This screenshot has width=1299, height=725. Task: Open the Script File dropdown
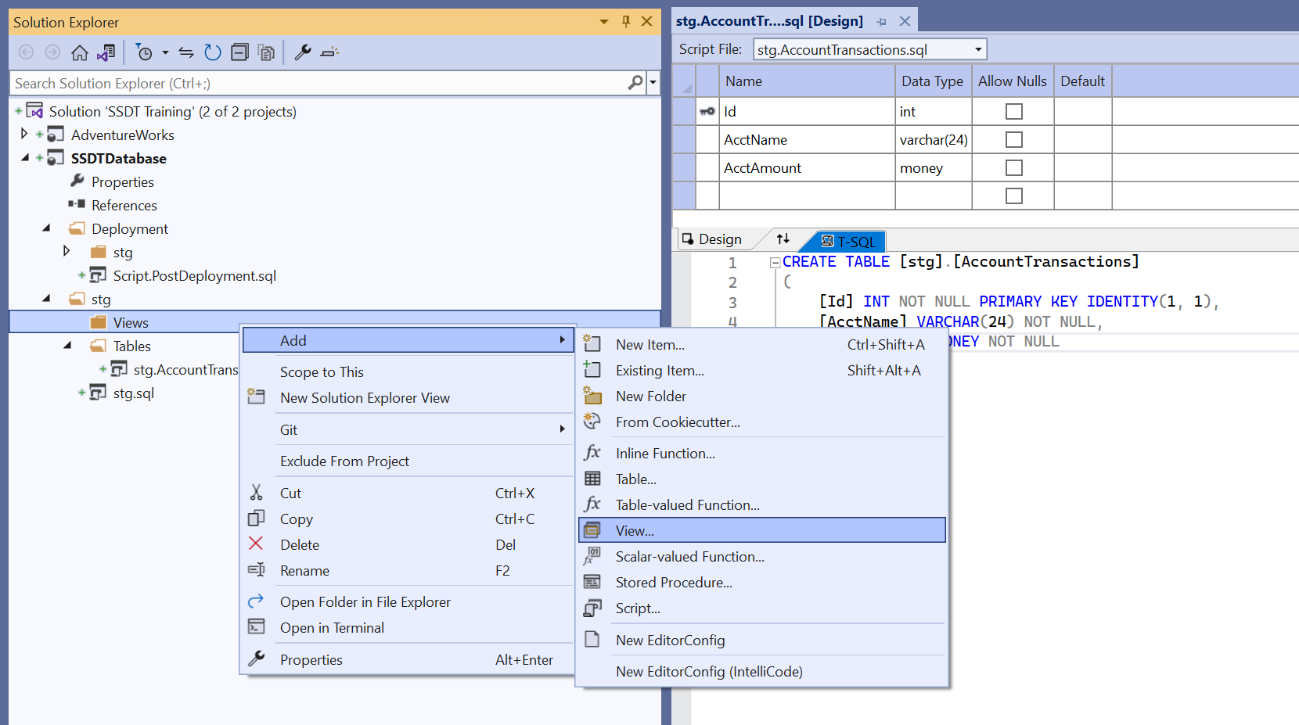tap(977, 49)
